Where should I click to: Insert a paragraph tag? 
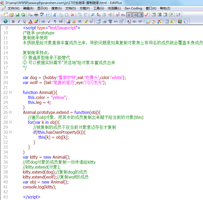[55, 21]
